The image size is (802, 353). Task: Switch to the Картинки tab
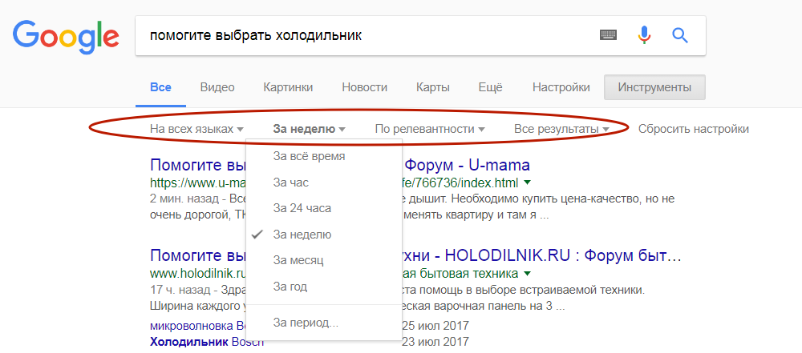[288, 87]
